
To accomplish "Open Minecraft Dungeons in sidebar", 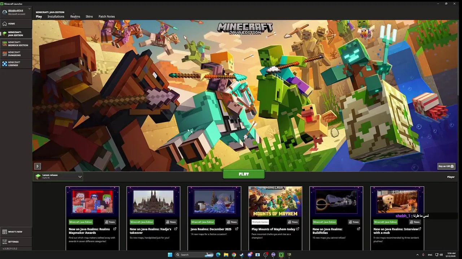I will [16, 54].
